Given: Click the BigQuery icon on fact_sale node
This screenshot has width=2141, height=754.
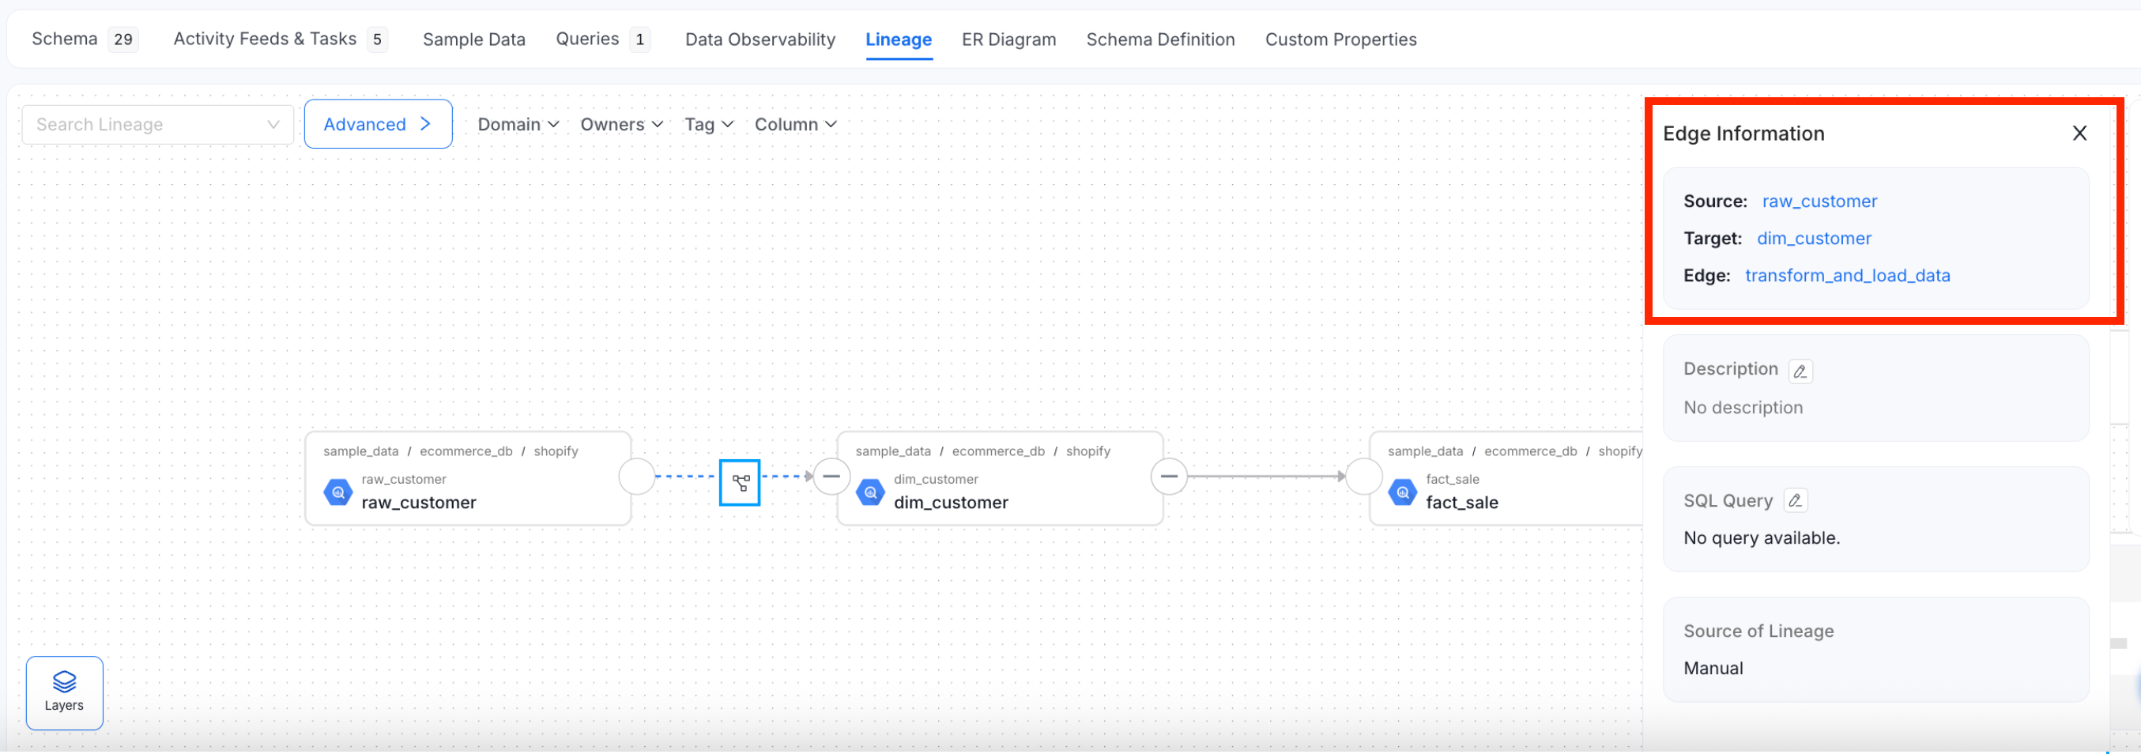Looking at the screenshot, I should point(1403,492).
